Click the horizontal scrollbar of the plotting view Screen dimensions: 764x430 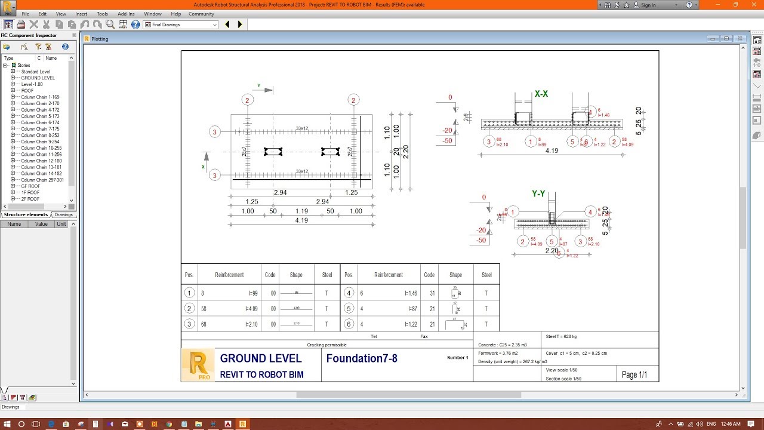[408, 395]
